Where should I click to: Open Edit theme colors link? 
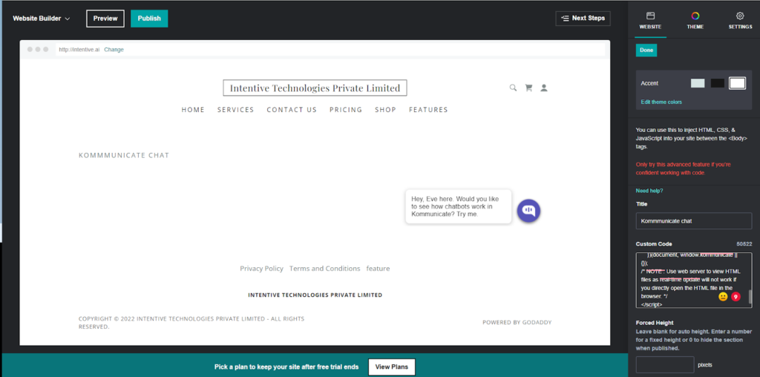[x=661, y=102]
